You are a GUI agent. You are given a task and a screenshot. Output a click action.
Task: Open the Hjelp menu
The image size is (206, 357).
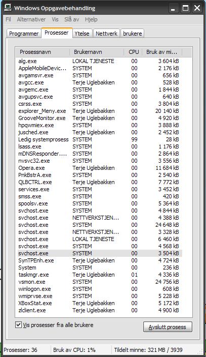point(91,19)
